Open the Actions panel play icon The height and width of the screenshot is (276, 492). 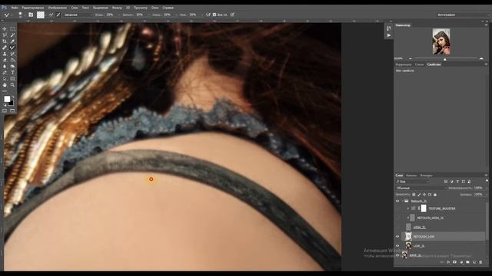point(389,35)
